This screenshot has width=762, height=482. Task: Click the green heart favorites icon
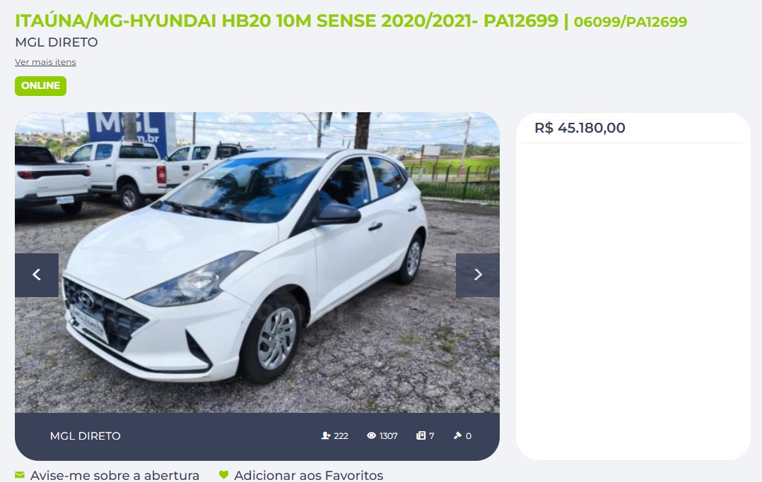coord(223,475)
